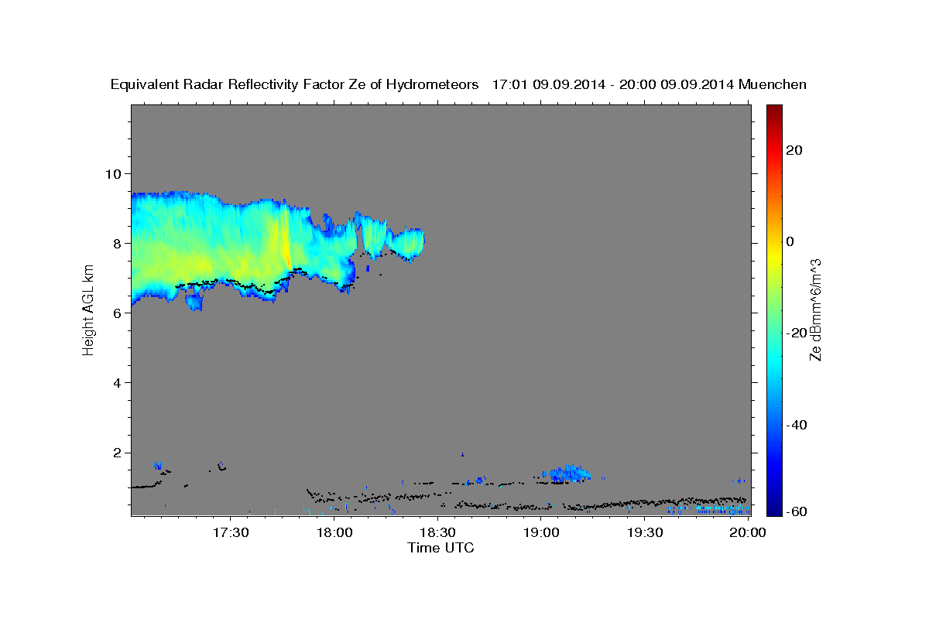The image size is (929, 619).
Task: Click the colorbar value -20
Action: [797, 333]
